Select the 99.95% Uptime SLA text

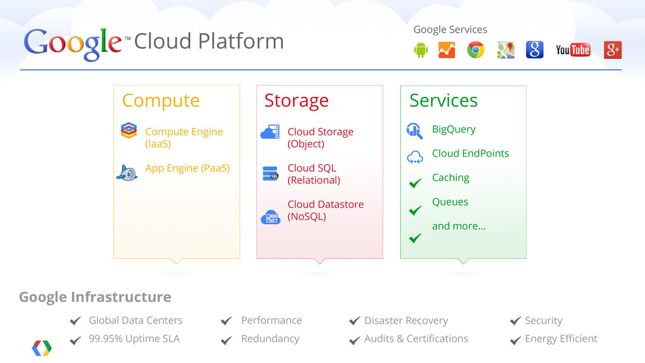point(134,338)
